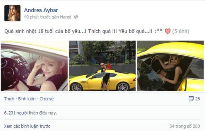Open the '(5 ảnh)' photo album link
This screenshot has height=131, width=205.
click(x=181, y=31)
